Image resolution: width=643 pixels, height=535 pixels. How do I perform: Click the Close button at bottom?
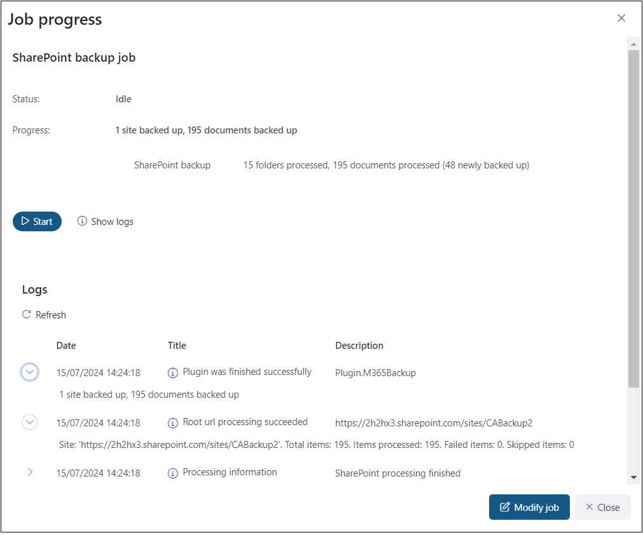tap(602, 507)
